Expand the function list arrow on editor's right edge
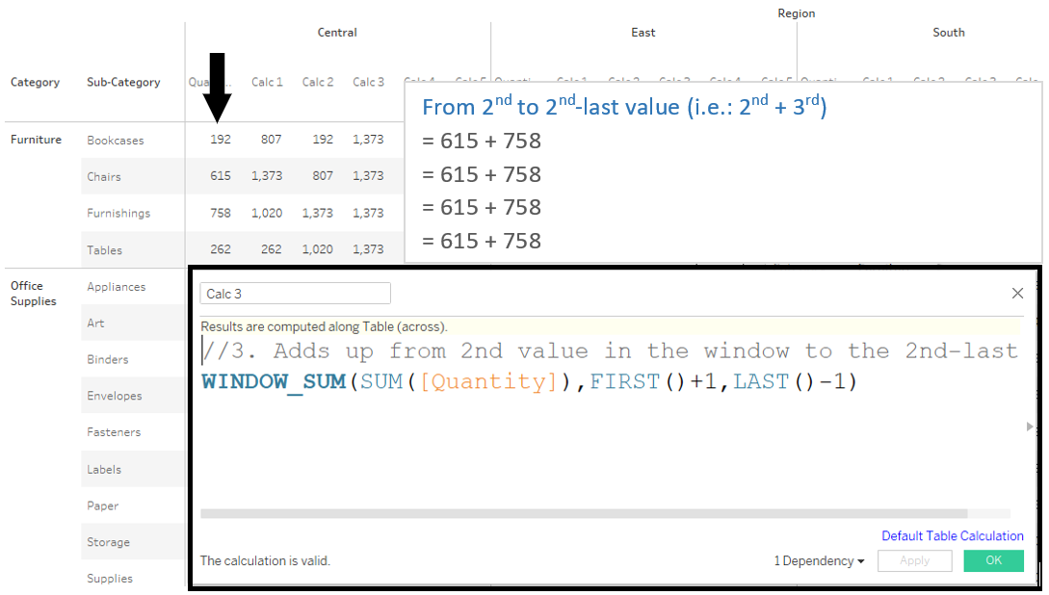1049x595 pixels. [x=1030, y=426]
